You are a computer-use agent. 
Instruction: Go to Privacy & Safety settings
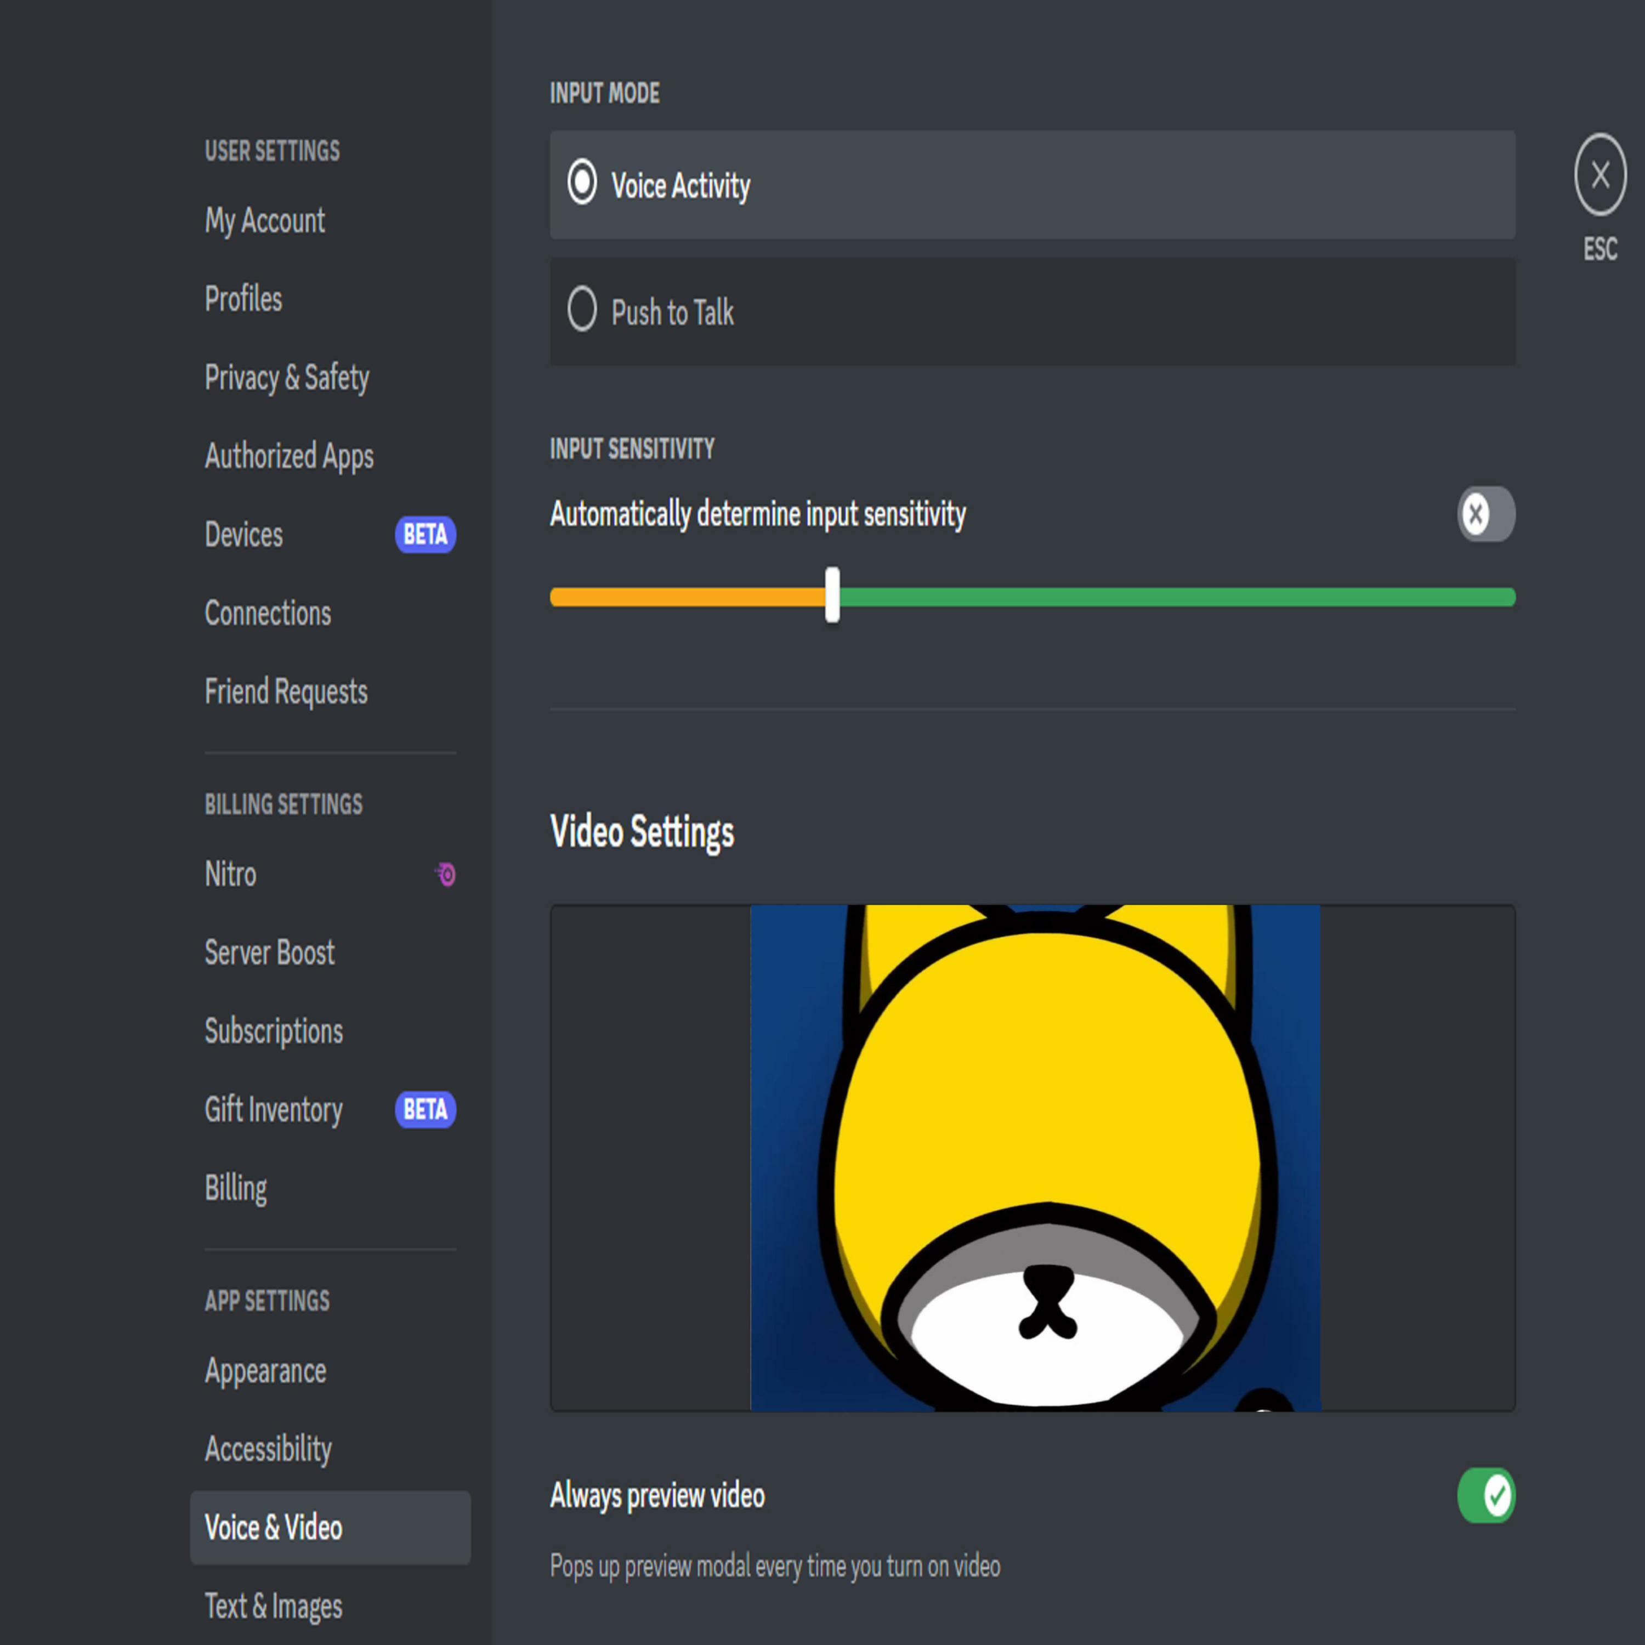287,377
